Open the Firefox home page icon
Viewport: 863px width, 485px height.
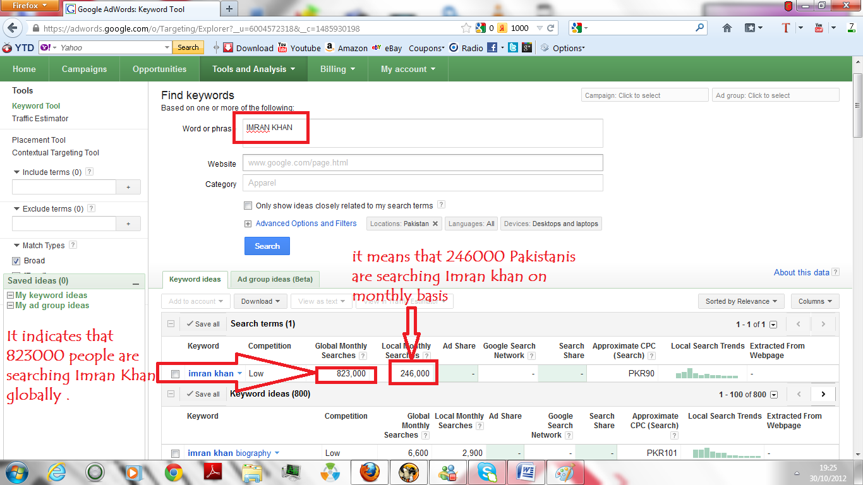[x=727, y=28]
